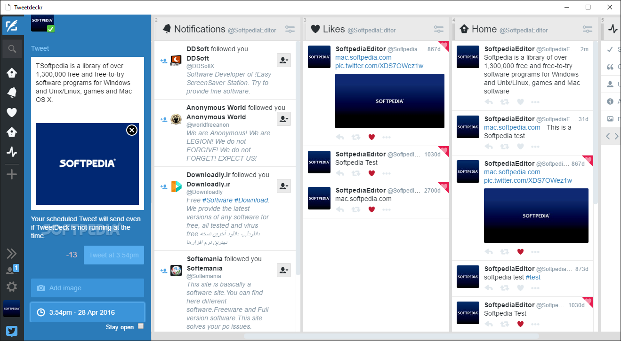Expand the sidebar with double-arrow icon

pos(12,254)
